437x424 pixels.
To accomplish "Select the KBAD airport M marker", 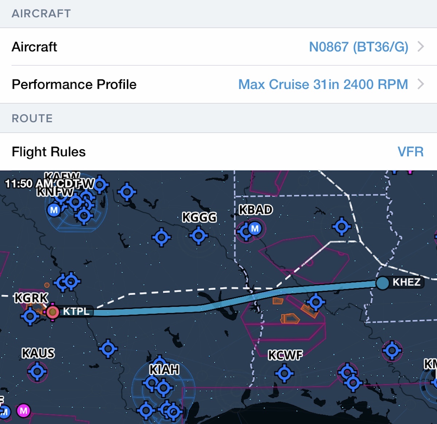I will (255, 229).
